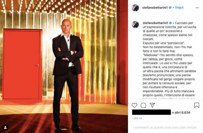Click the blacked-out liker name
This screenshot has height=133, width=203.
point(151,112)
